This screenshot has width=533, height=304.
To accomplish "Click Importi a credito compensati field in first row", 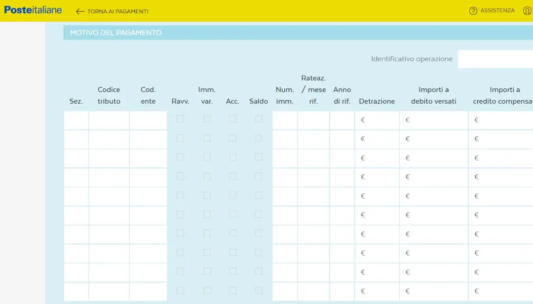I will pyautogui.click(x=501, y=120).
